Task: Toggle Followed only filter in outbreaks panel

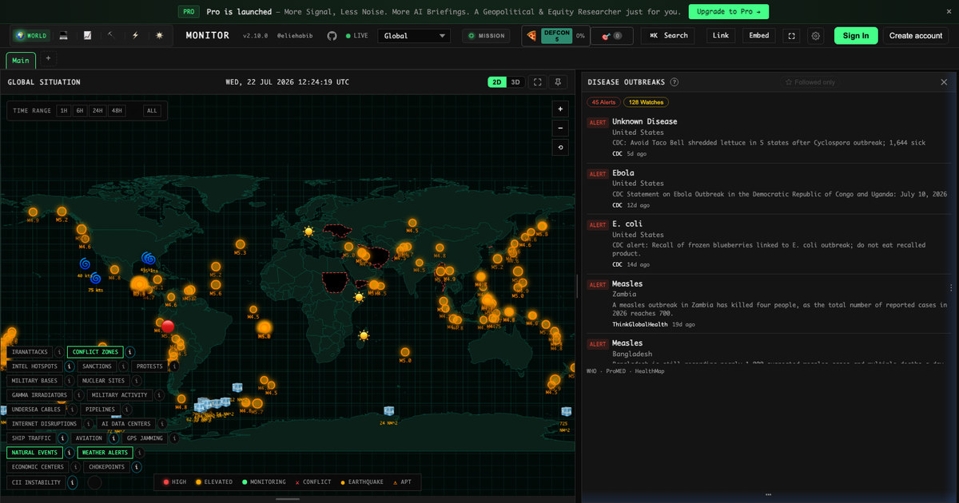Action: click(x=810, y=82)
